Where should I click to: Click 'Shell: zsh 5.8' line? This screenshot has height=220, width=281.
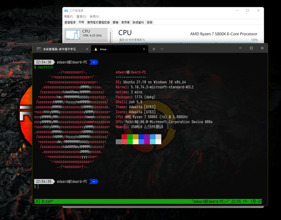[129, 102]
